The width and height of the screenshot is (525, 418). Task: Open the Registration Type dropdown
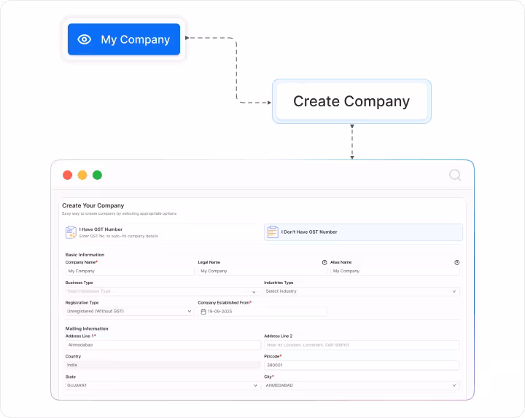pos(130,312)
